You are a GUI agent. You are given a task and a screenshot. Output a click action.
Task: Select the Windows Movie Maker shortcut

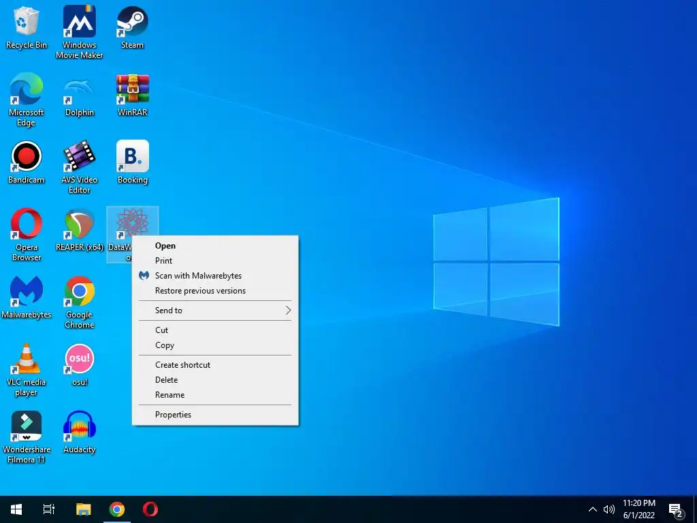(x=79, y=32)
